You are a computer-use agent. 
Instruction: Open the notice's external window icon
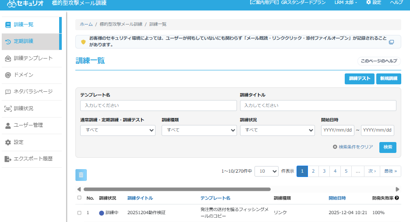click(x=392, y=42)
